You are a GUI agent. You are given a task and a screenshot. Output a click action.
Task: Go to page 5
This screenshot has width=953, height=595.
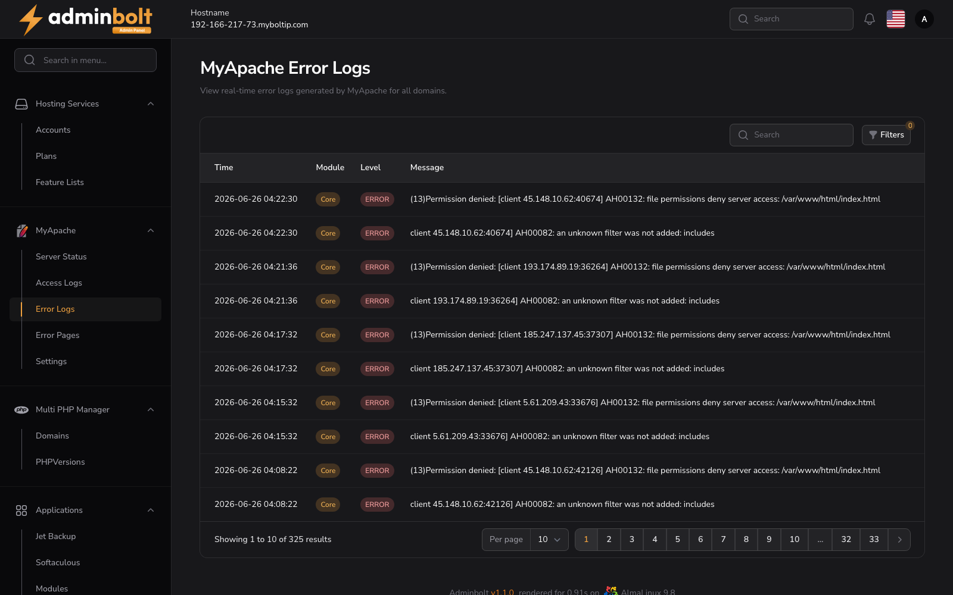[677, 540]
